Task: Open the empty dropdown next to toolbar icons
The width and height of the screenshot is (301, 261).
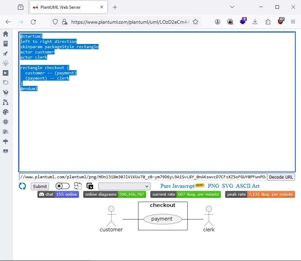Action: (x=124, y=186)
